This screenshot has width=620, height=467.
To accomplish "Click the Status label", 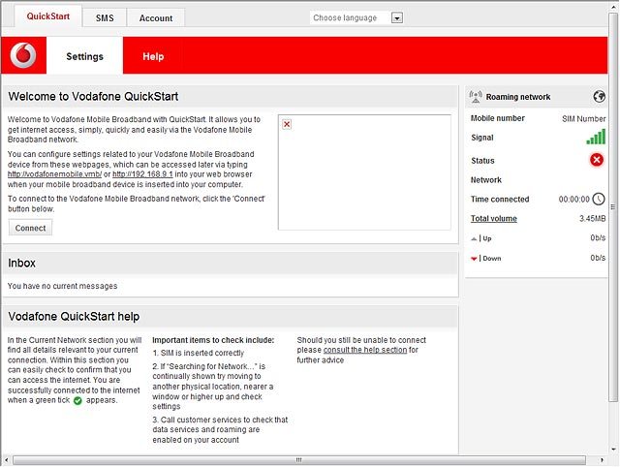I will tap(482, 161).
